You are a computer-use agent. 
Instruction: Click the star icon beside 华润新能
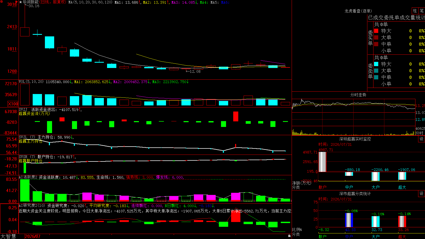tap(21, 2)
